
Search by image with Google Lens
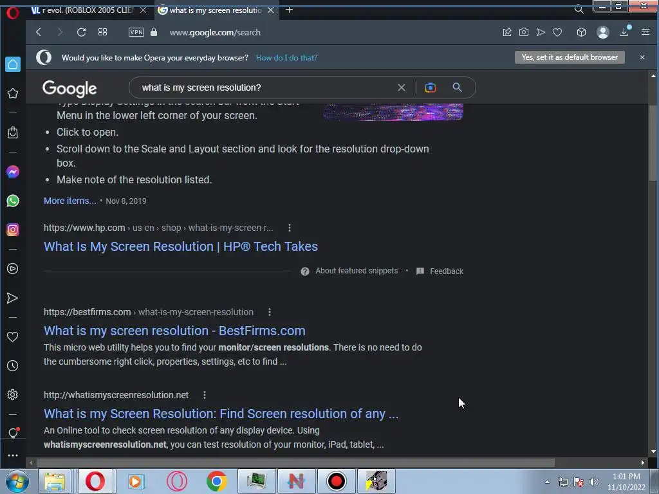click(430, 87)
